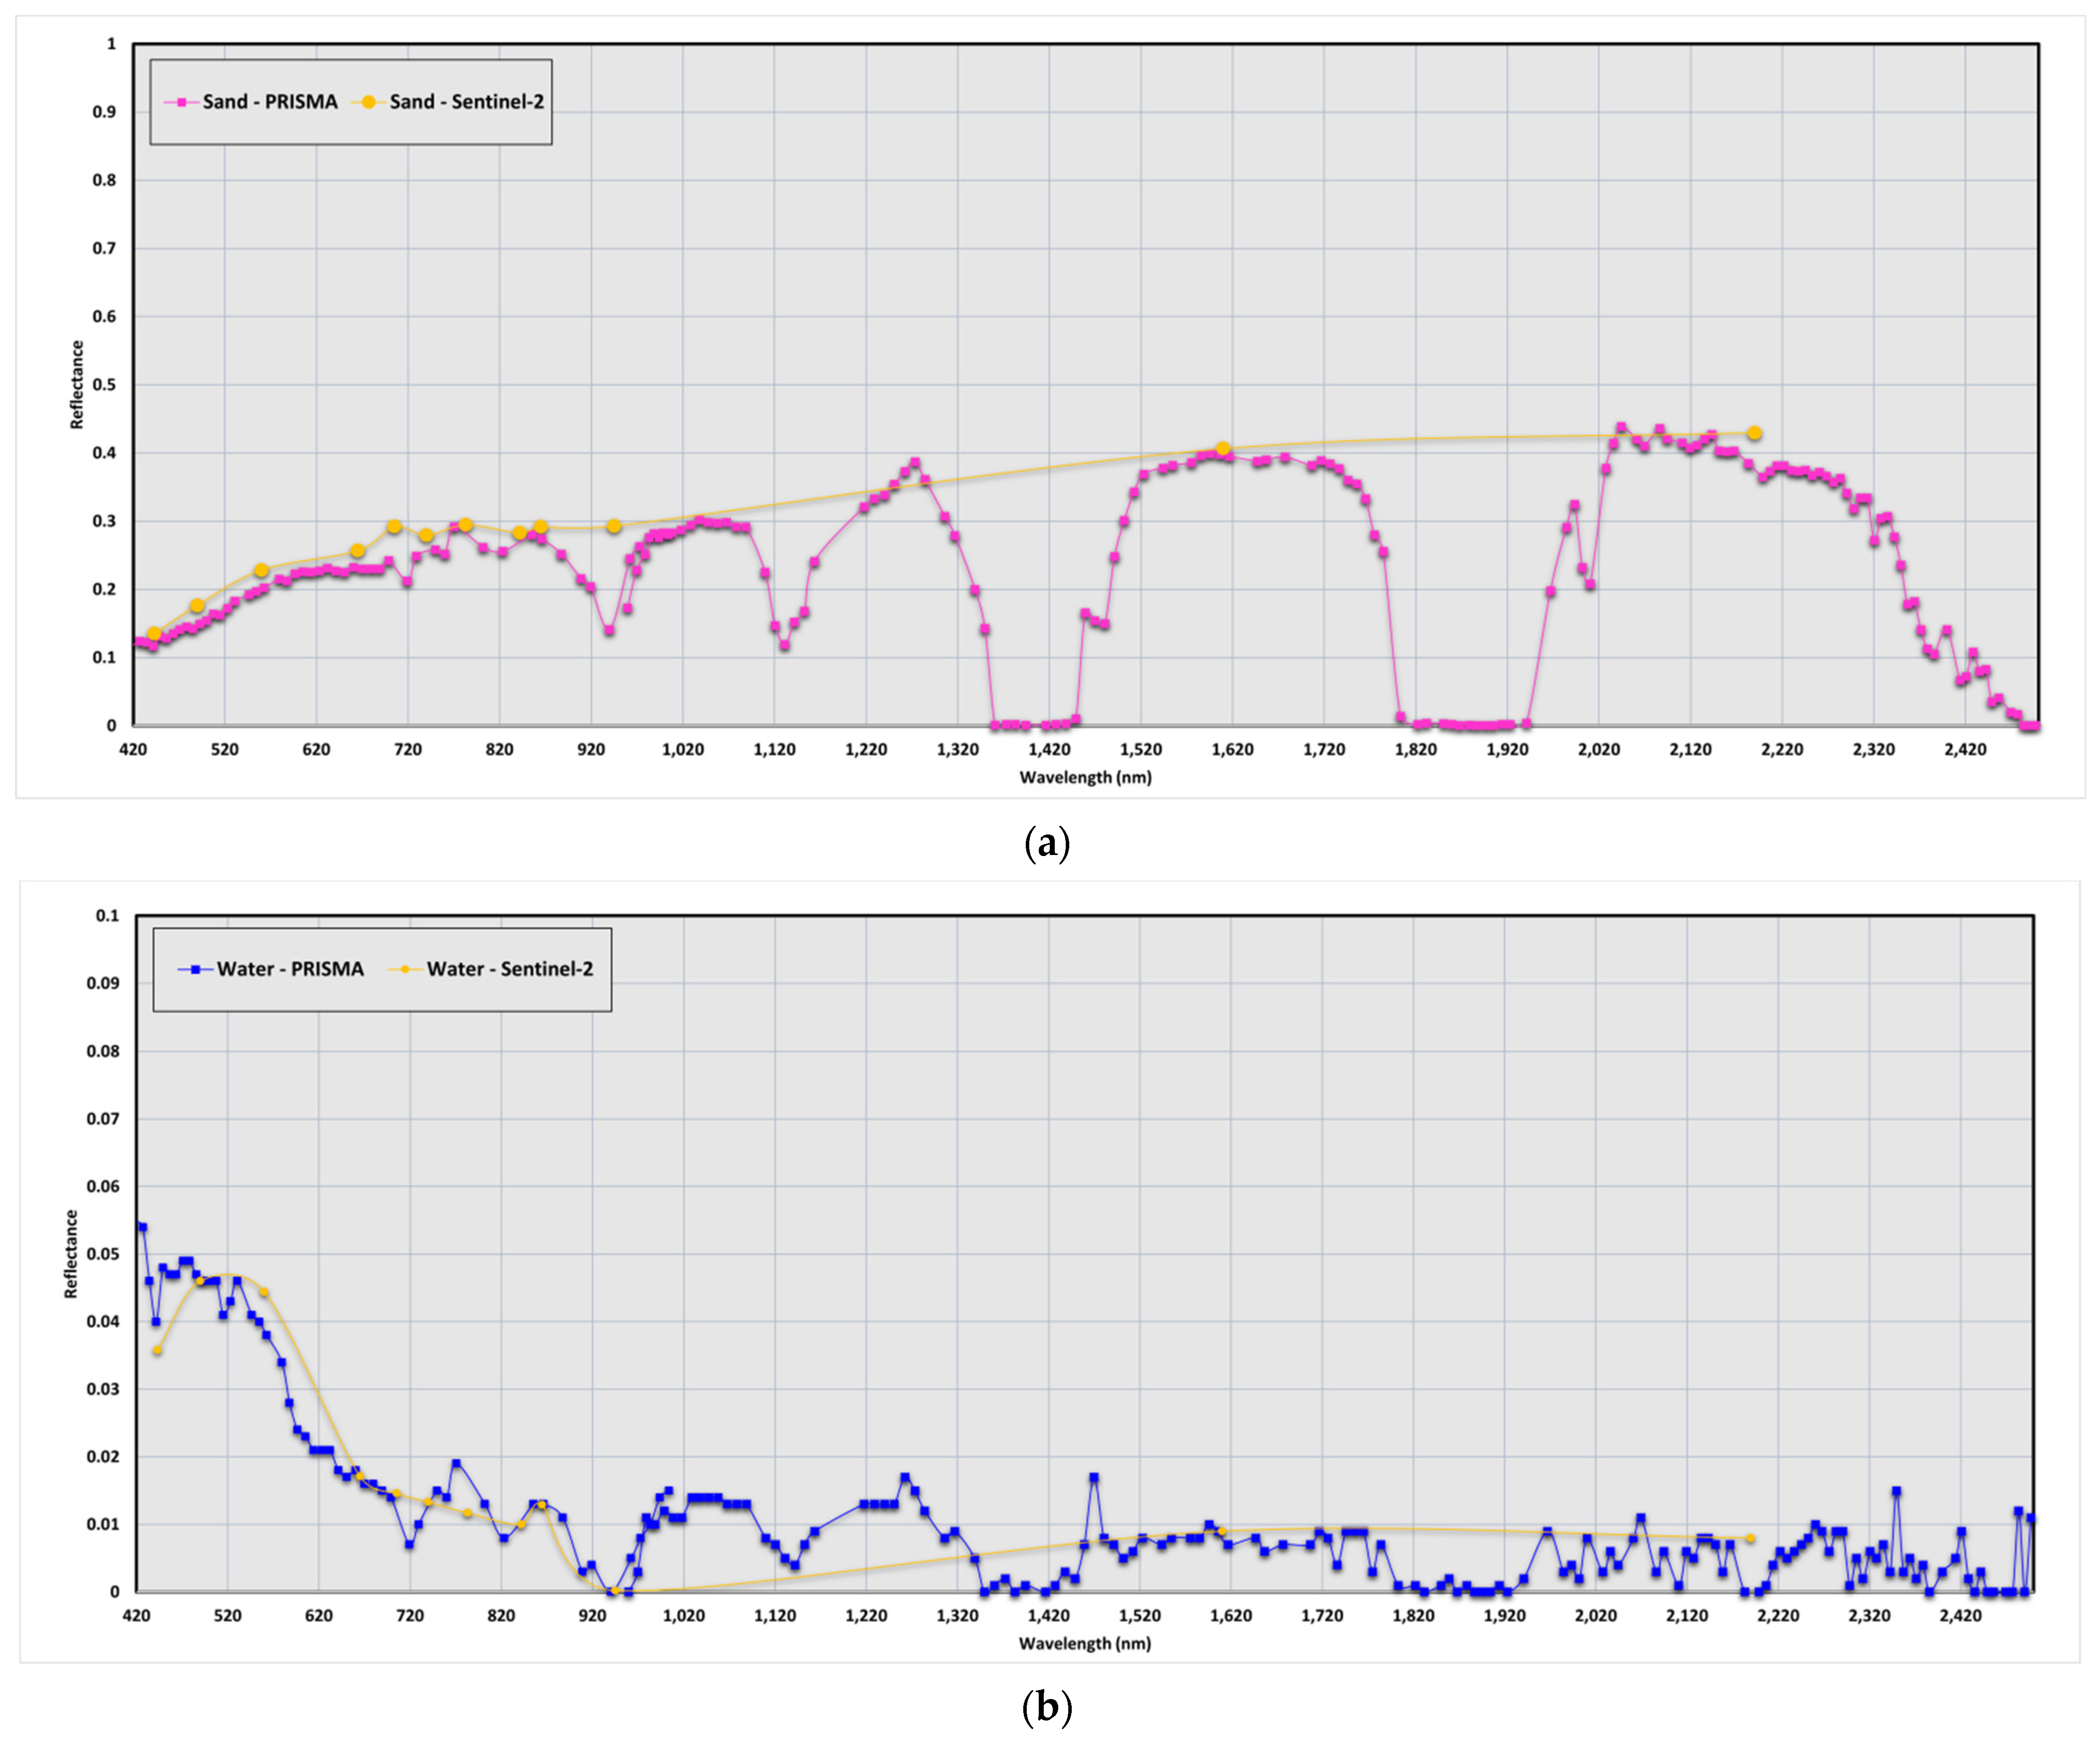The height and width of the screenshot is (1740, 2100).
Task: Click the pink square marker in top legend
Action: coord(181,102)
